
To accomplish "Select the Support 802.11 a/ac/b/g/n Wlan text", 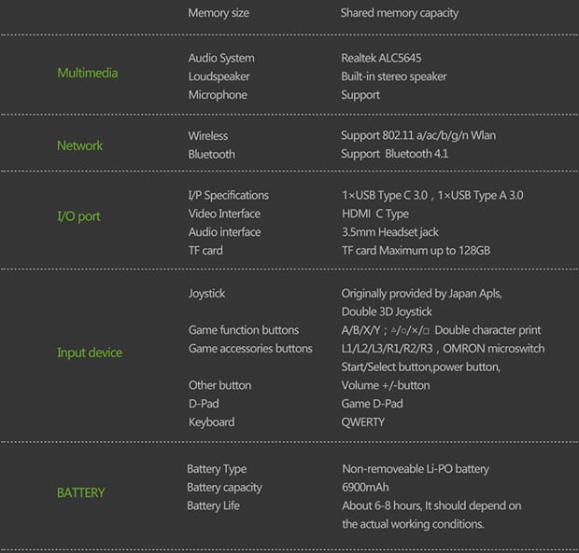I will click(x=418, y=135).
